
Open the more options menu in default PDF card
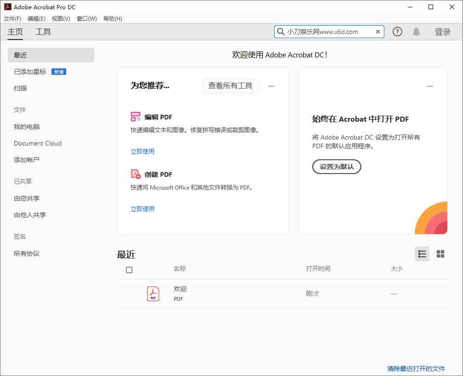[x=429, y=86]
